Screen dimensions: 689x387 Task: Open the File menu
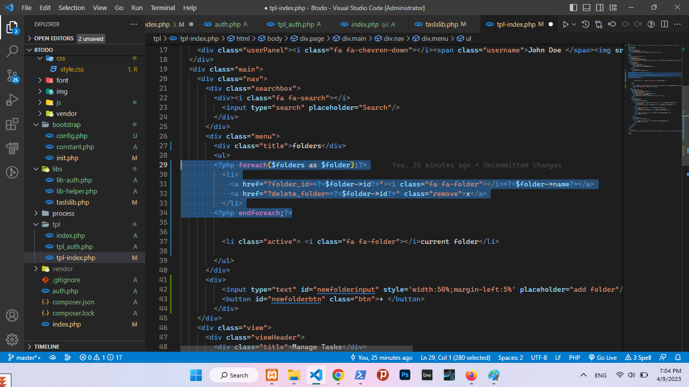[27, 8]
